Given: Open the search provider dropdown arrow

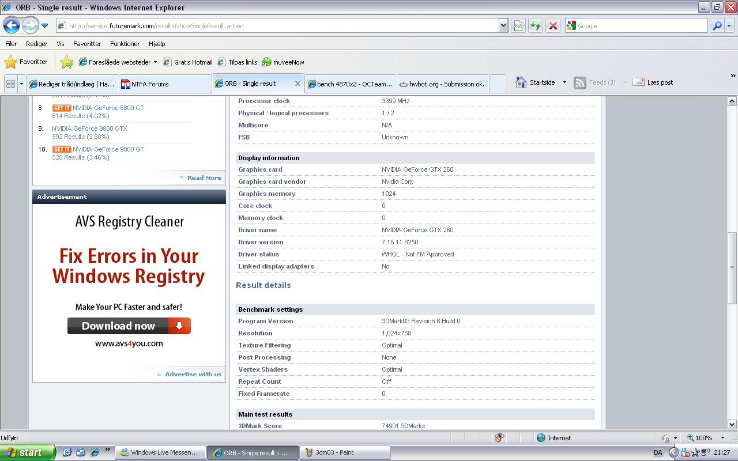Looking at the screenshot, I should (x=729, y=26).
